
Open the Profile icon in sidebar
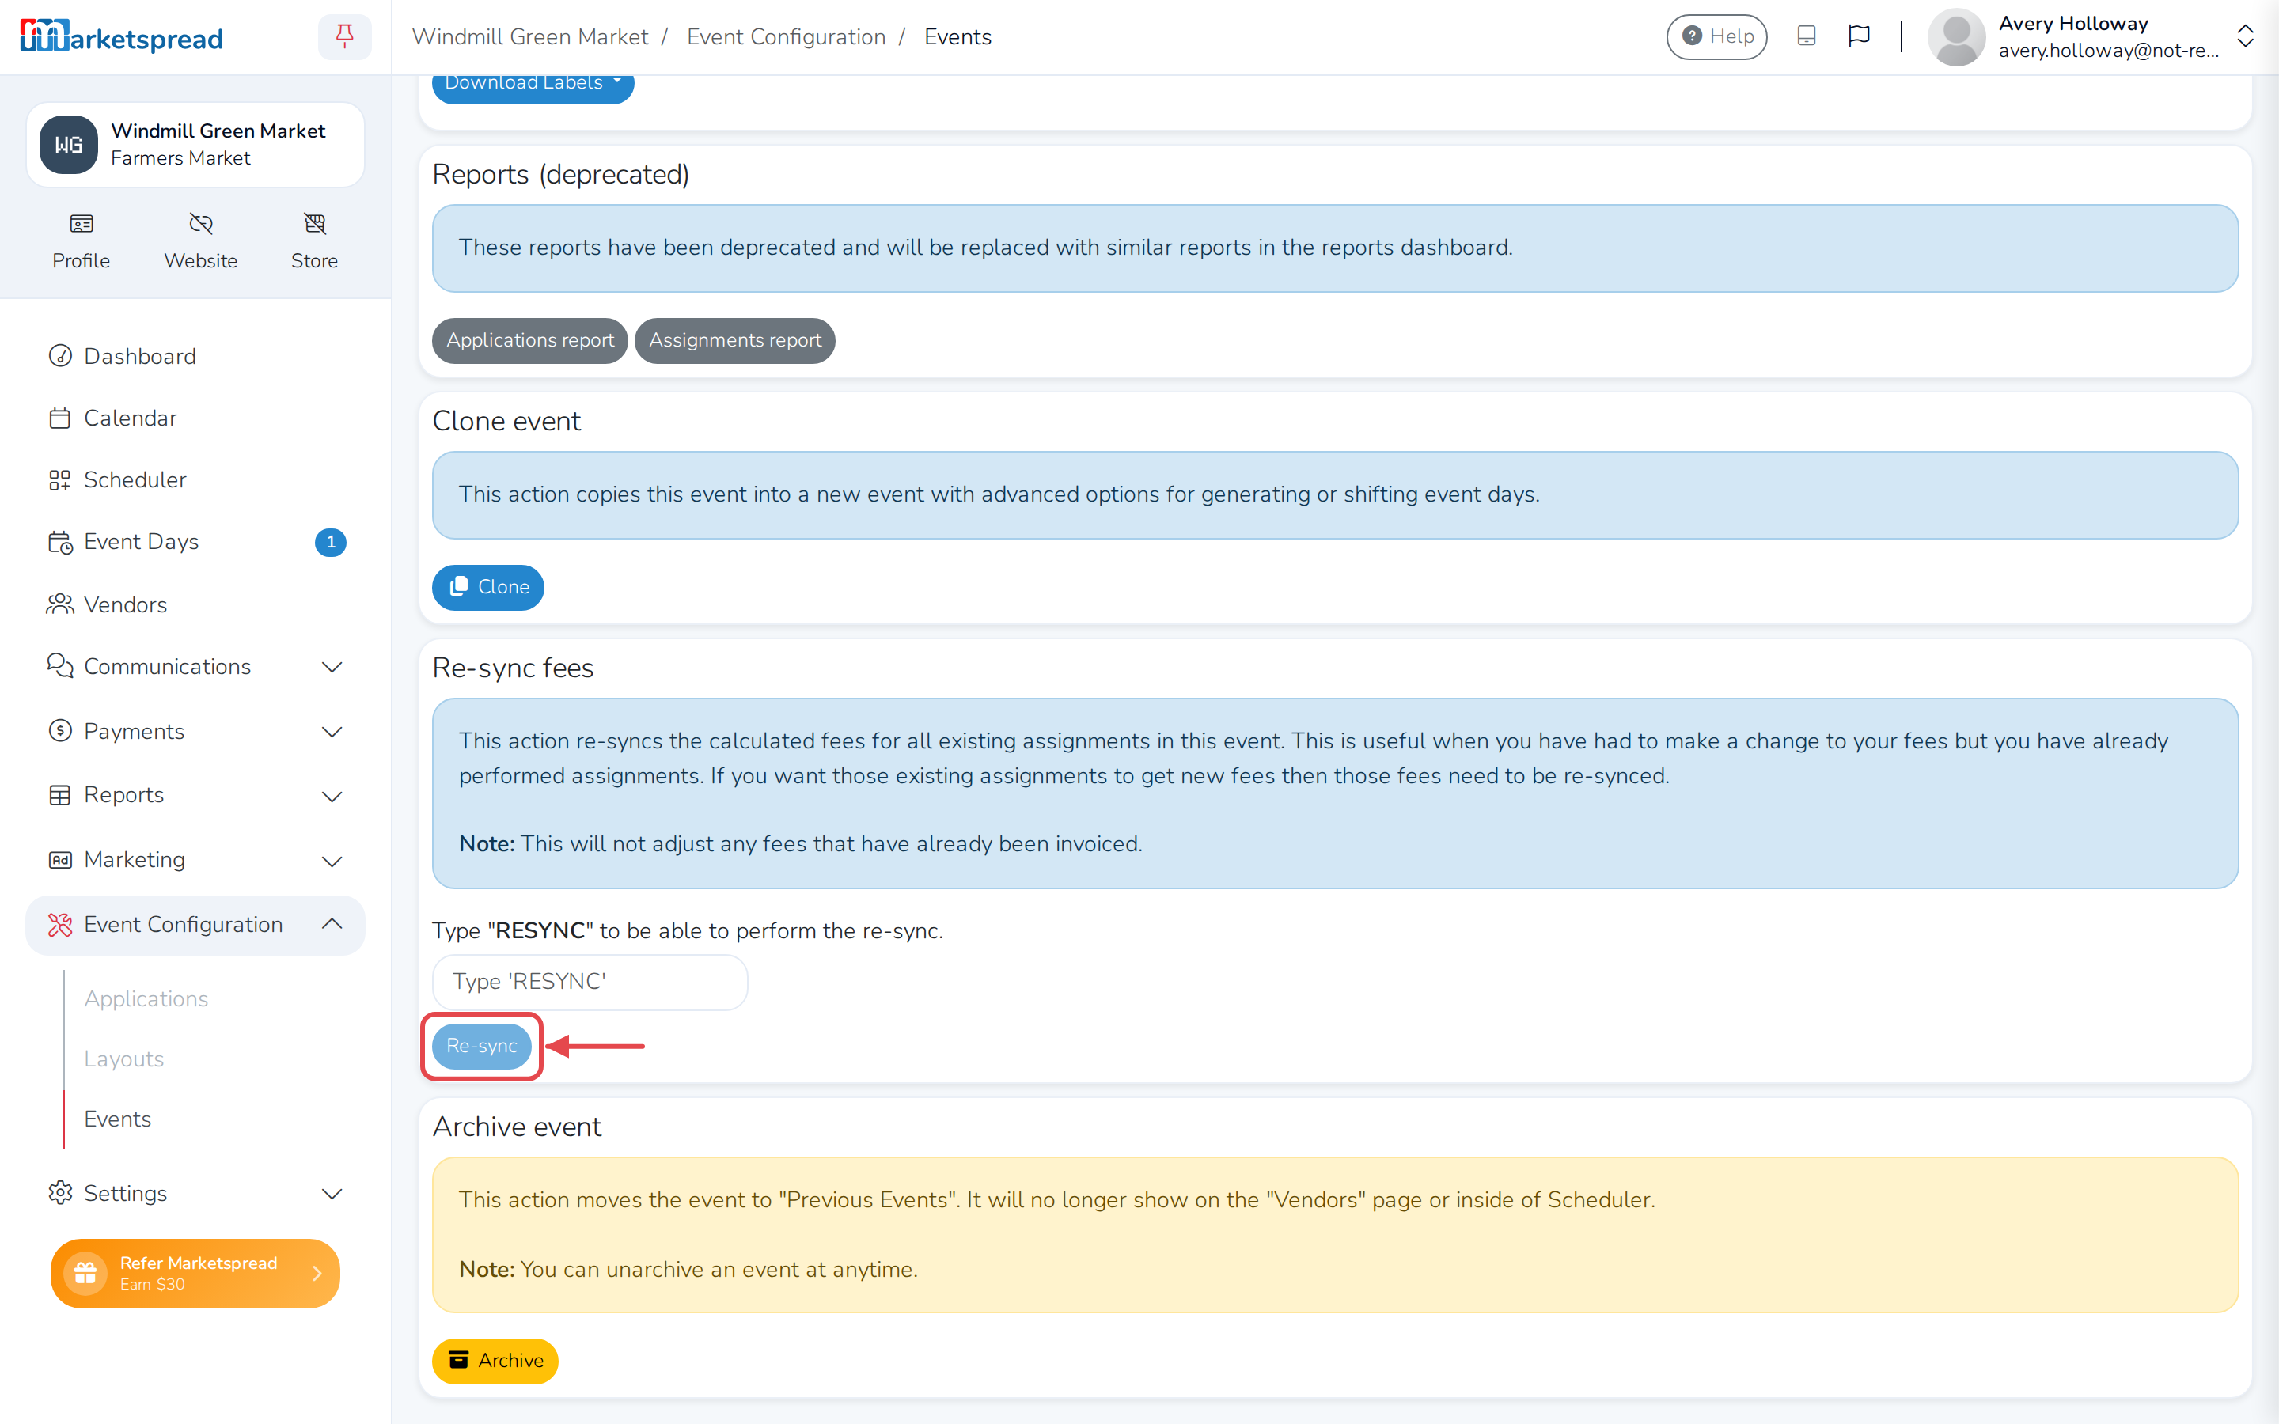(81, 241)
